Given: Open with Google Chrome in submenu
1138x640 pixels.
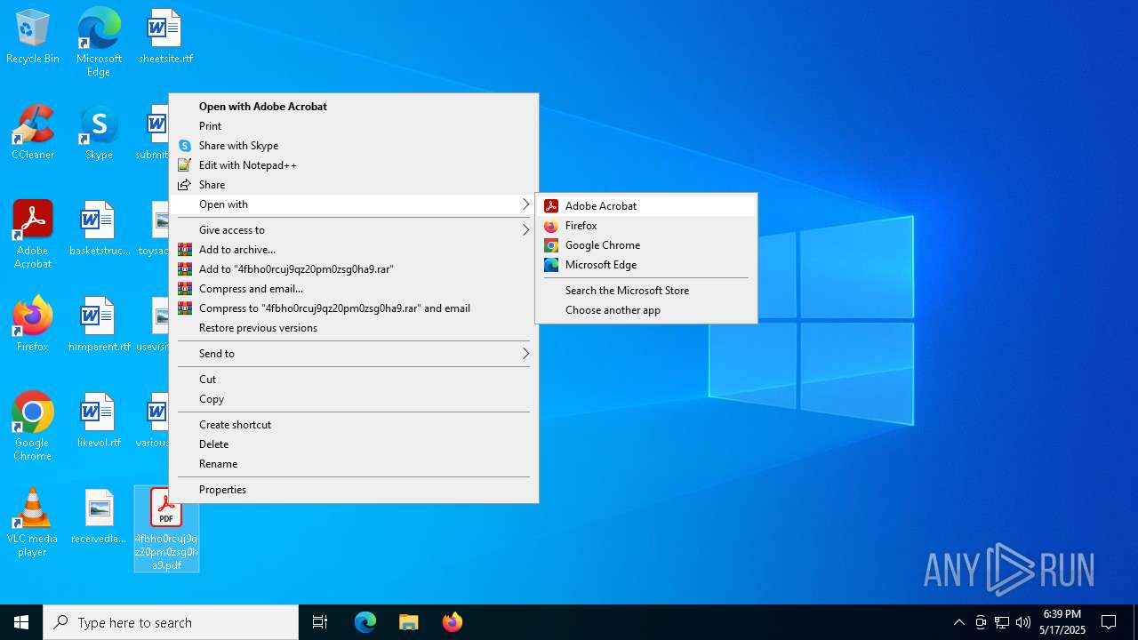Looking at the screenshot, I should [x=646, y=245].
